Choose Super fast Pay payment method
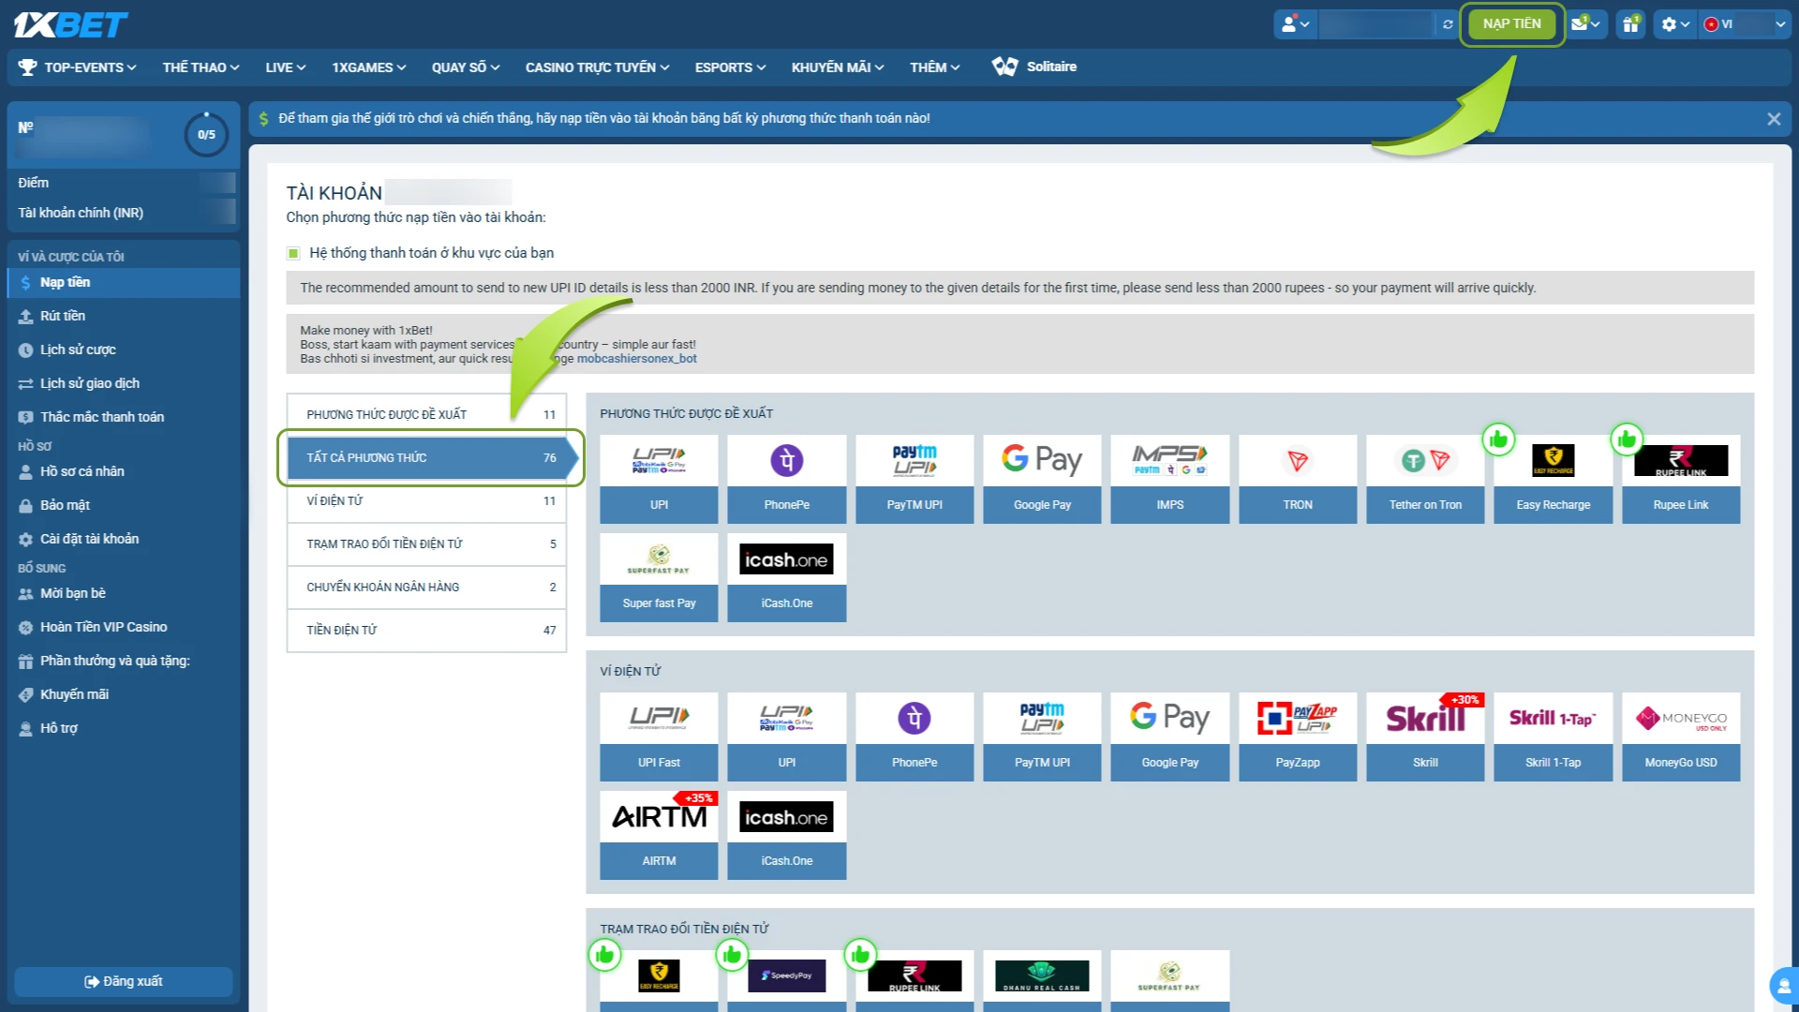Viewport: 1799px width, 1012px height. click(659, 577)
